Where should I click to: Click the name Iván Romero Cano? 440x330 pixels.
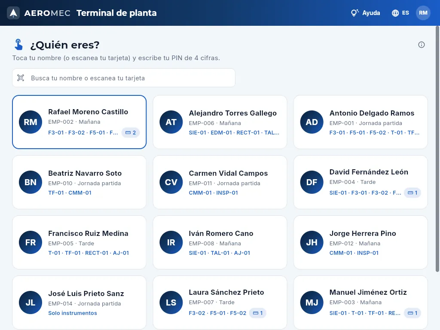[x=221, y=233]
